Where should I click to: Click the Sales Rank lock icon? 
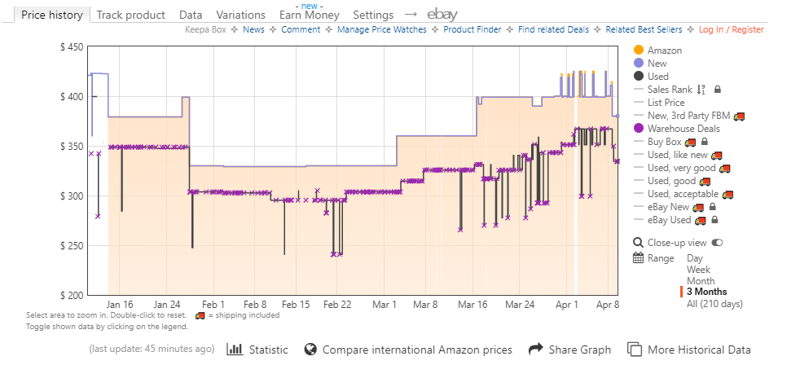click(718, 90)
